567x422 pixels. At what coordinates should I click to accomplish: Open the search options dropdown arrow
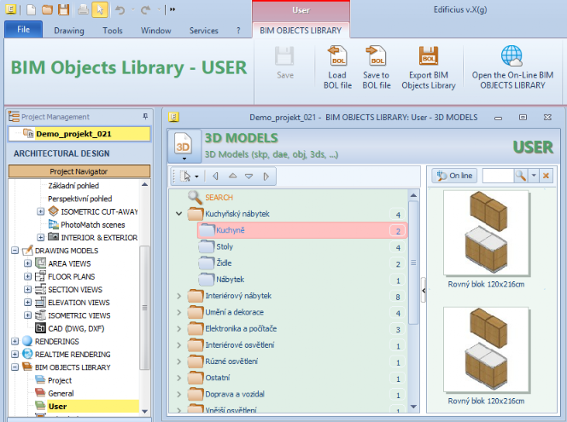pos(534,176)
